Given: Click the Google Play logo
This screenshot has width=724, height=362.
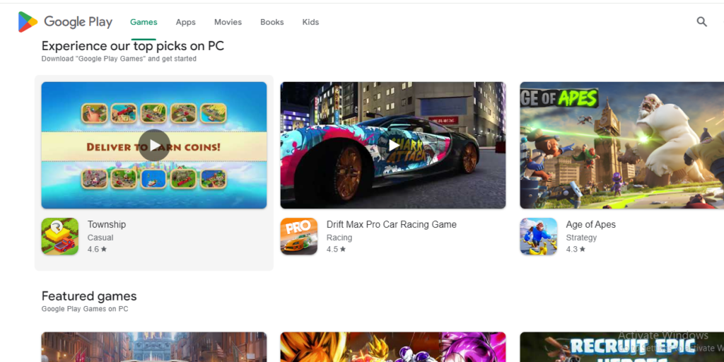Looking at the screenshot, I should click(65, 22).
